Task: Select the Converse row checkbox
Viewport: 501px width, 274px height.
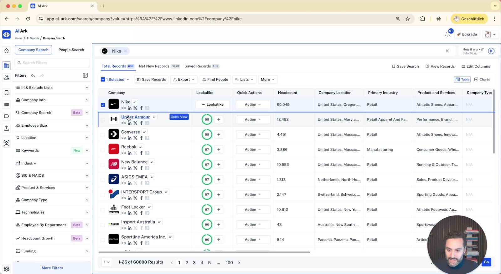Action: pyautogui.click(x=103, y=135)
